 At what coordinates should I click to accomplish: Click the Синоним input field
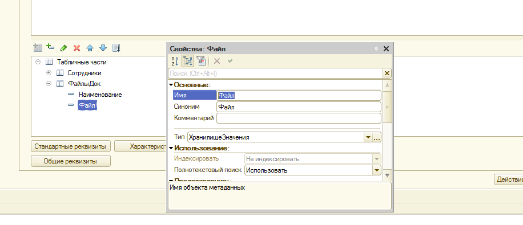(299, 107)
